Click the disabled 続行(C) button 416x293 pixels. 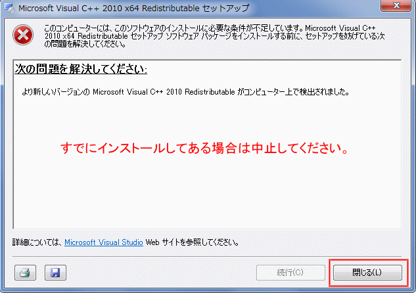(290, 273)
